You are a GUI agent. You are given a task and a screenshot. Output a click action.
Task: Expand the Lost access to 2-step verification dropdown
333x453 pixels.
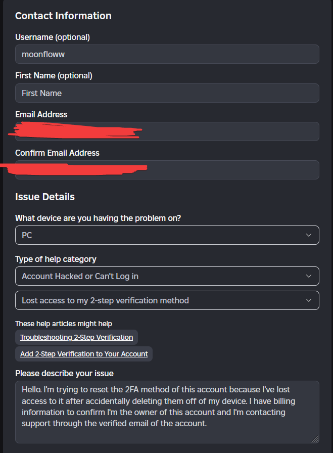pyautogui.click(x=167, y=300)
